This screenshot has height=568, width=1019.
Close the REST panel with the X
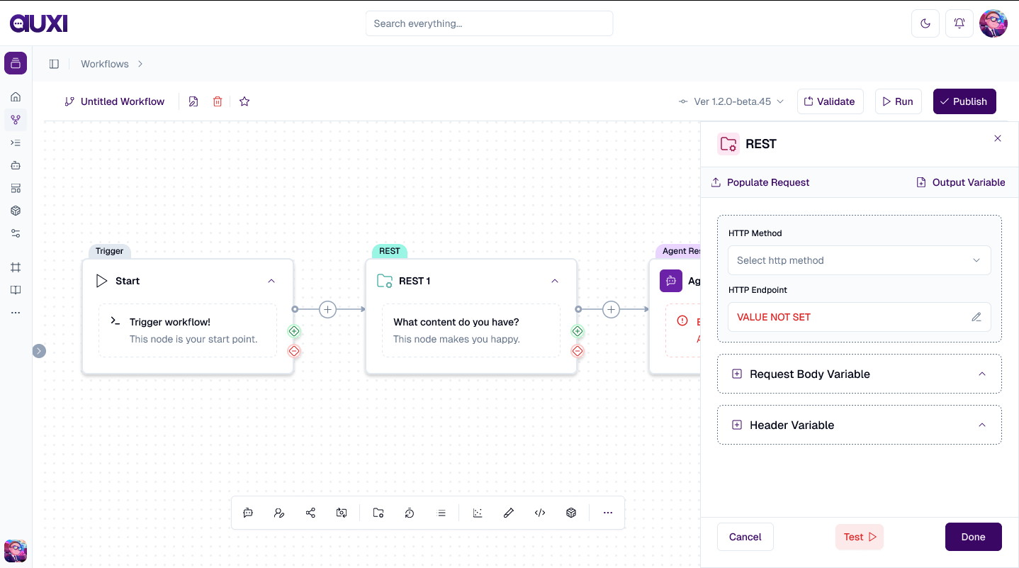[x=998, y=138]
